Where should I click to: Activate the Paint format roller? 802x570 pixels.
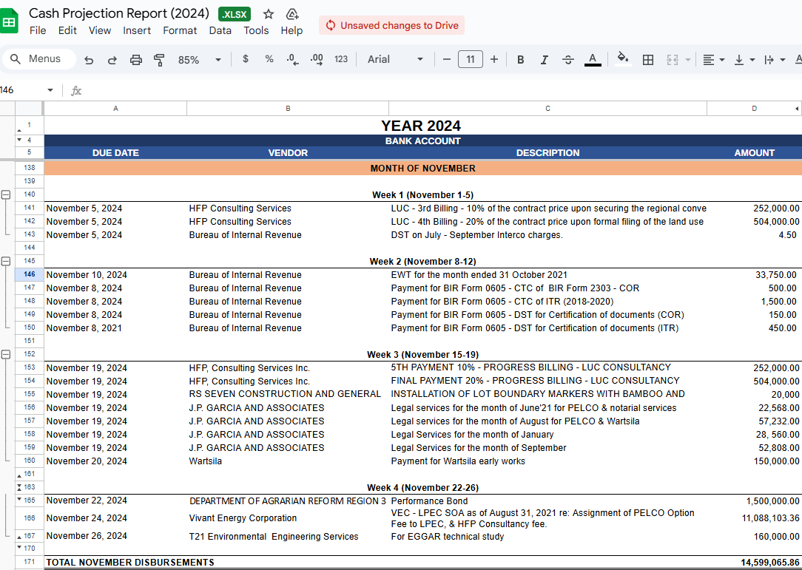point(159,60)
